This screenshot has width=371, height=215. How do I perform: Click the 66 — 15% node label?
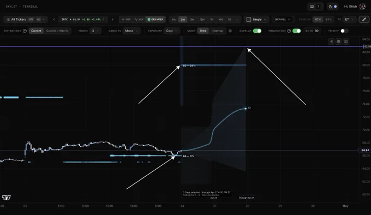click(x=189, y=156)
